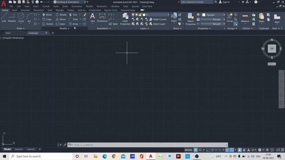285x160 pixels.
Task: Activate the Fillet command
Action: 73,19
